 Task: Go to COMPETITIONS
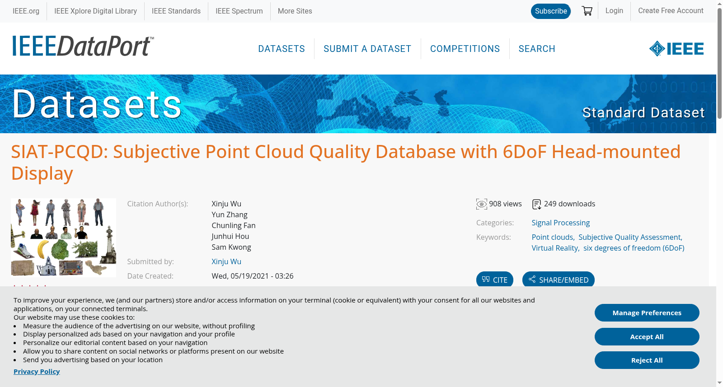pos(465,49)
